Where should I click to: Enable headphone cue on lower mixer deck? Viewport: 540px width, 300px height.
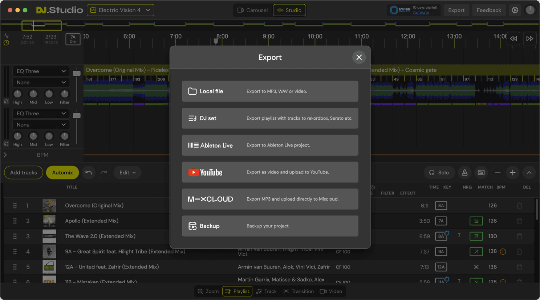[6, 144]
